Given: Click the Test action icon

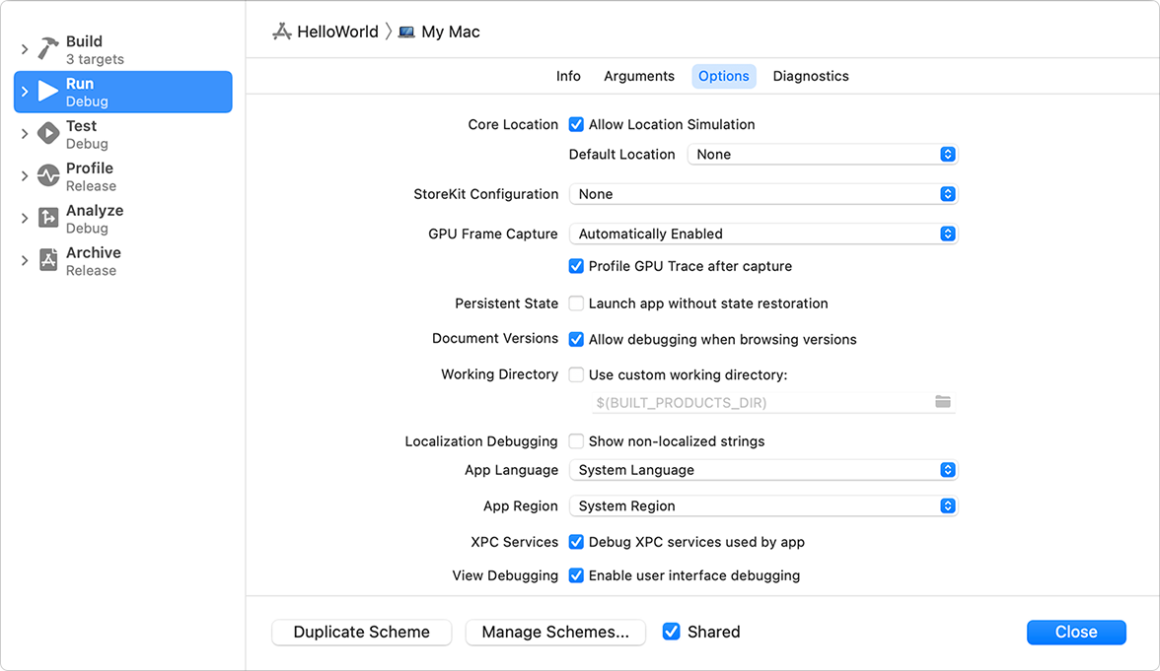Looking at the screenshot, I should (48, 134).
